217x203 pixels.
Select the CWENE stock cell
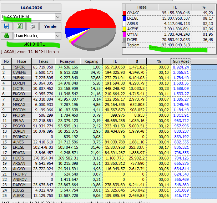21,72
